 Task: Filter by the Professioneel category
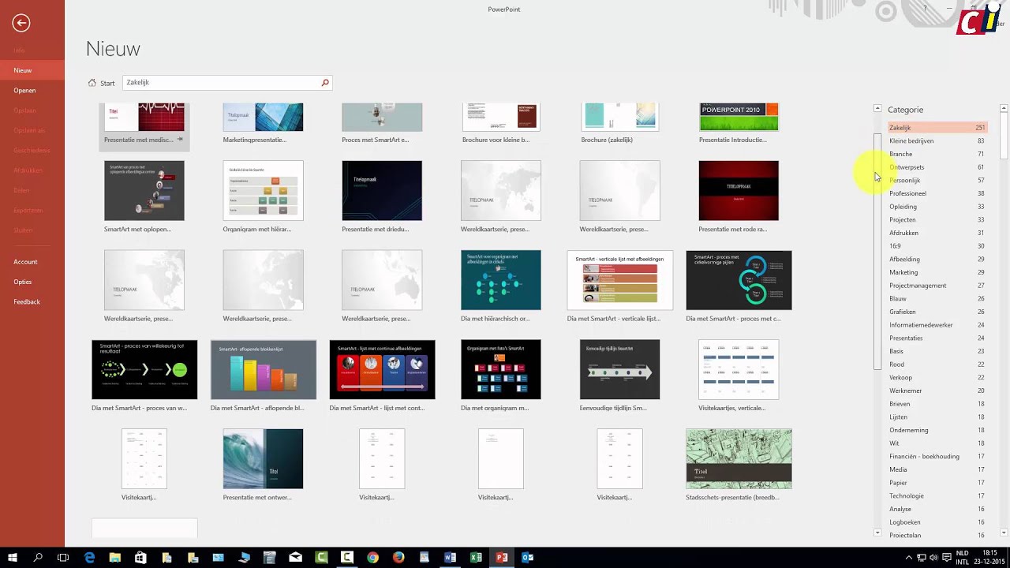pyautogui.click(x=937, y=193)
